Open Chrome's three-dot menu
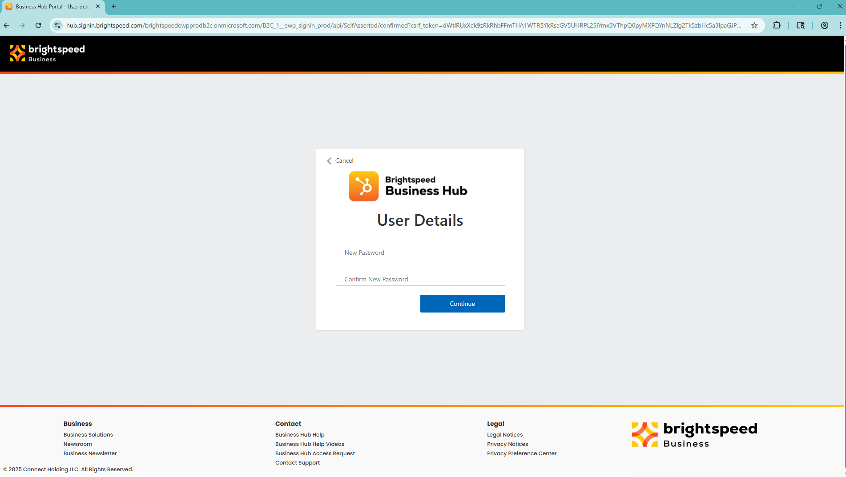846x477 pixels. 840,25
